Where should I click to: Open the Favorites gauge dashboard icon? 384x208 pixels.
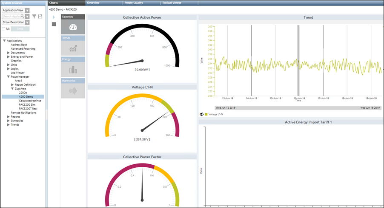73,27
